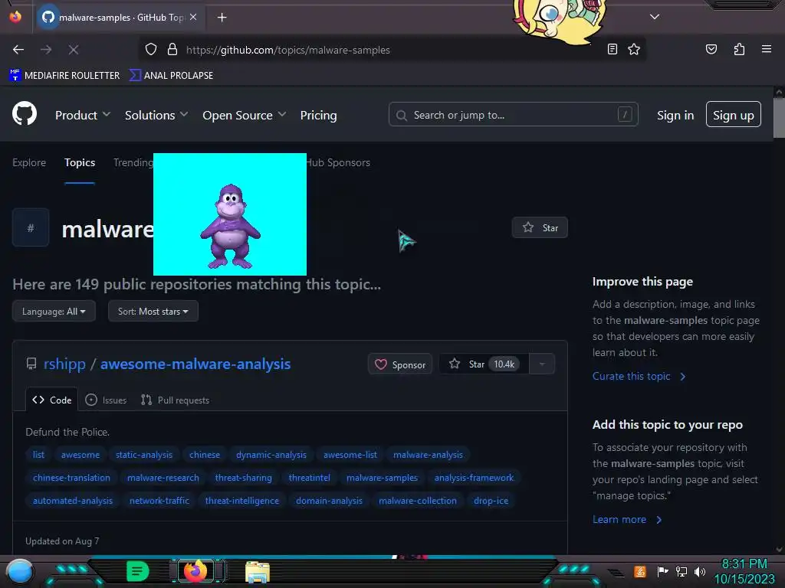Switch to Firefox in the taskbar

(195, 570)
